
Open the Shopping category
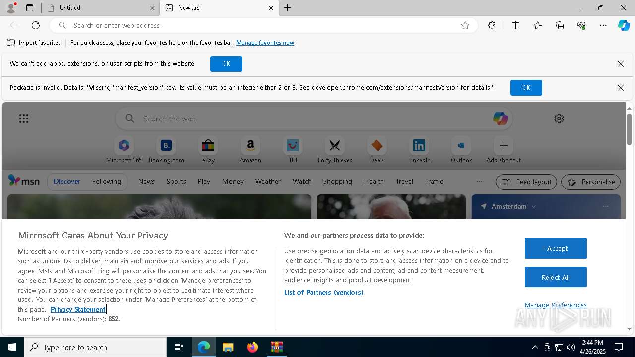click(x=337, y=181)
